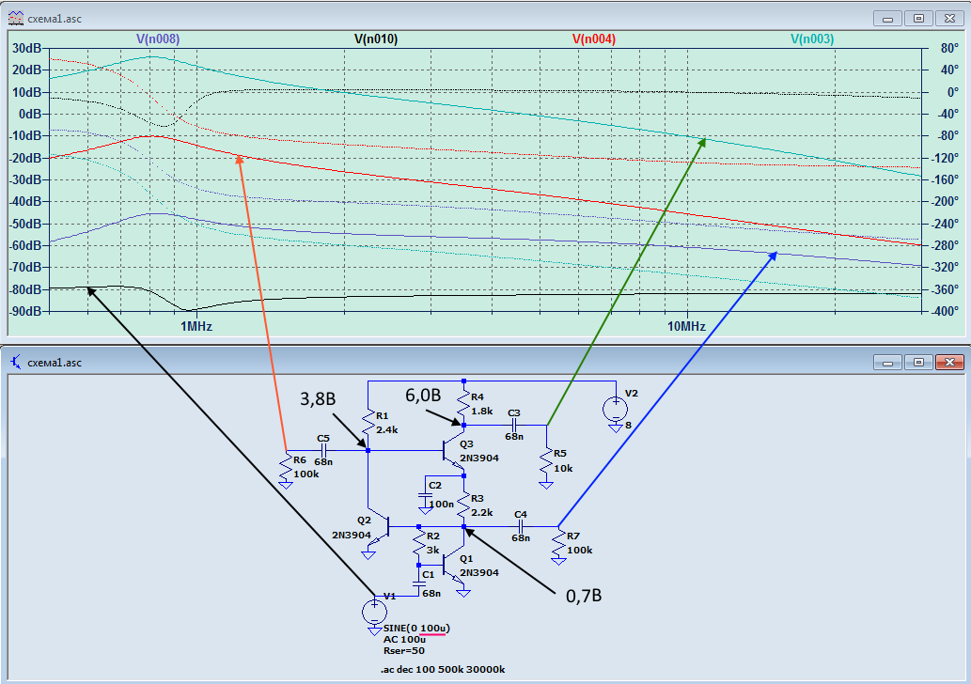Select resistor R7 100k symbol
This screenshot has height=684, width=971.
558,543
